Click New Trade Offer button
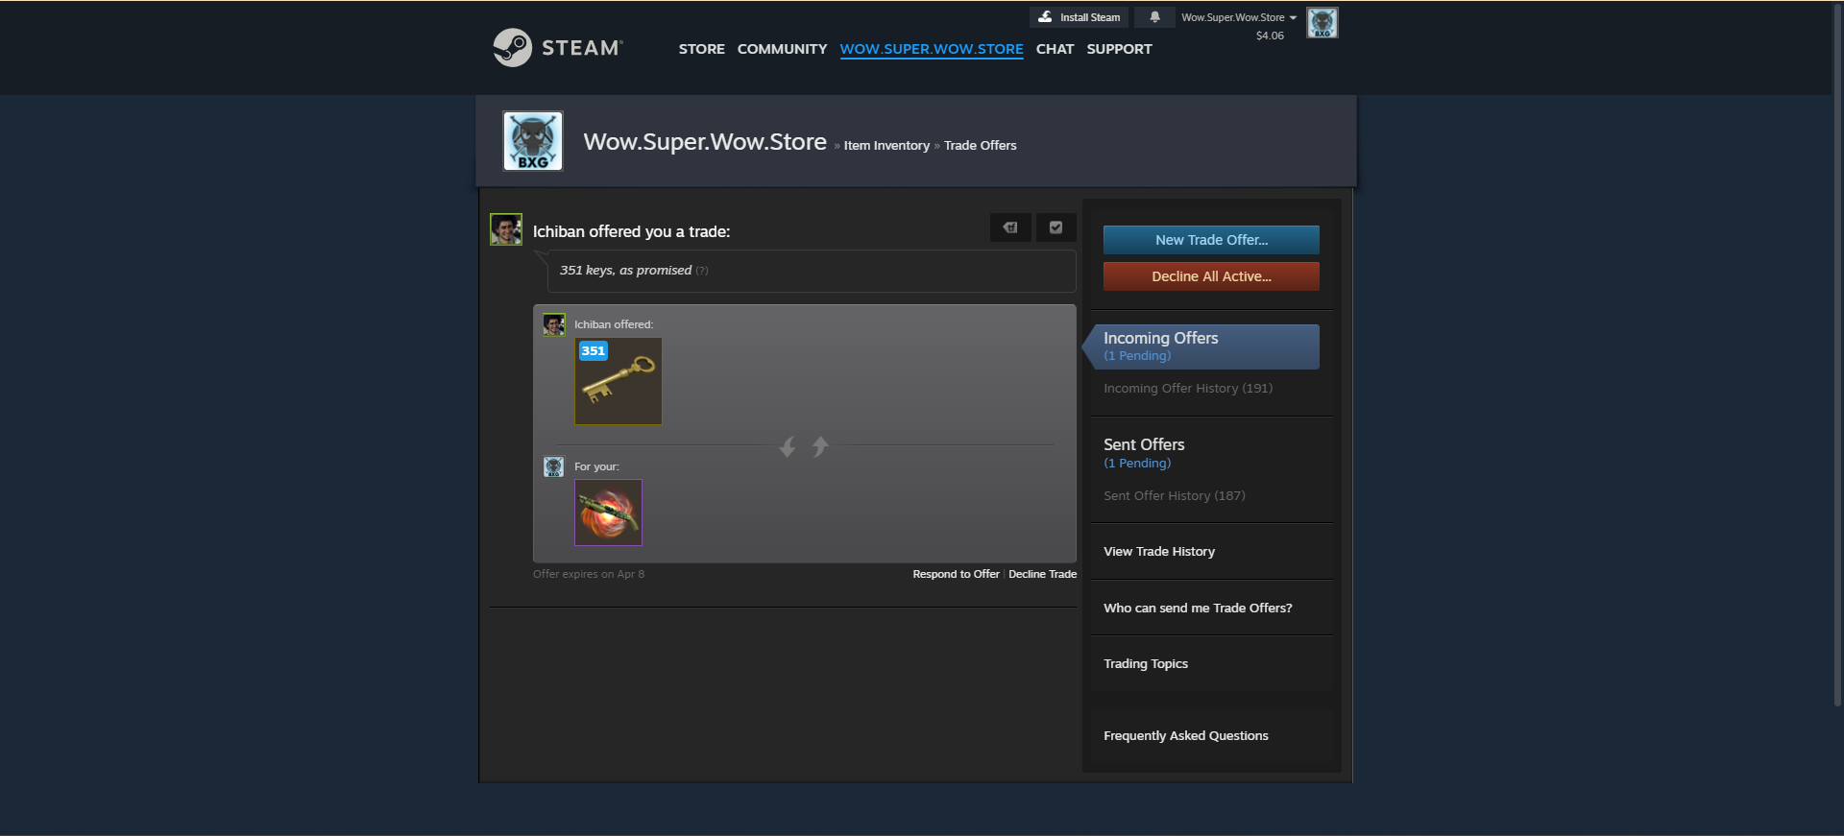 click(x=1211, y=240)
